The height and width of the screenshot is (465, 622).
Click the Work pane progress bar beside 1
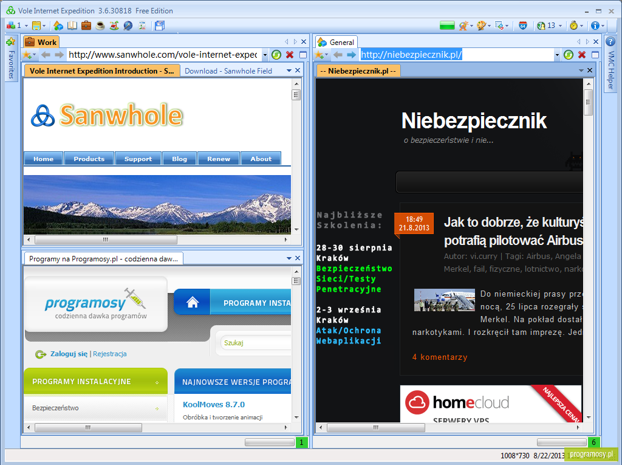(269, 442)
